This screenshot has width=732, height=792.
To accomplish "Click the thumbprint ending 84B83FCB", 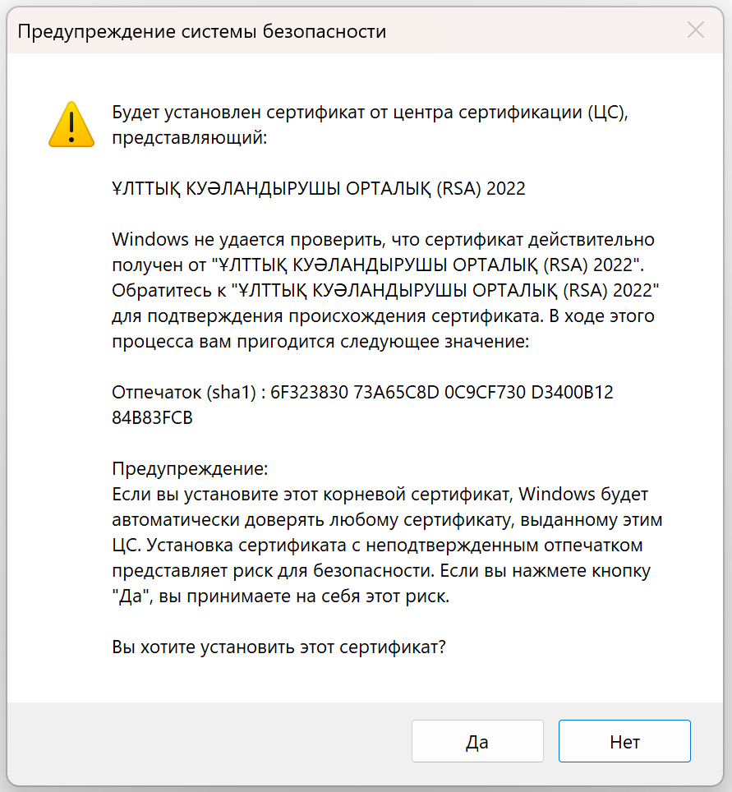I will pos(153,417).
